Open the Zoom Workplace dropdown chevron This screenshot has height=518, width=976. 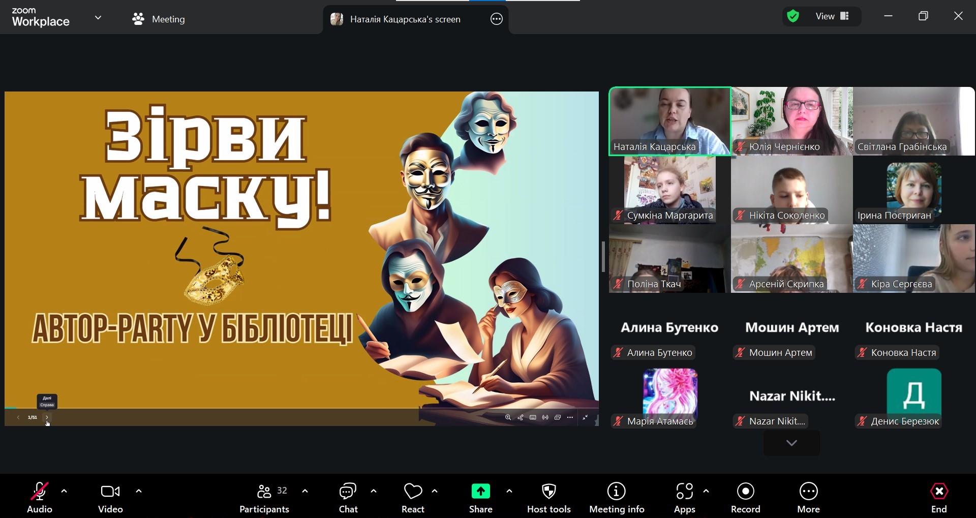tap(98, 18)
